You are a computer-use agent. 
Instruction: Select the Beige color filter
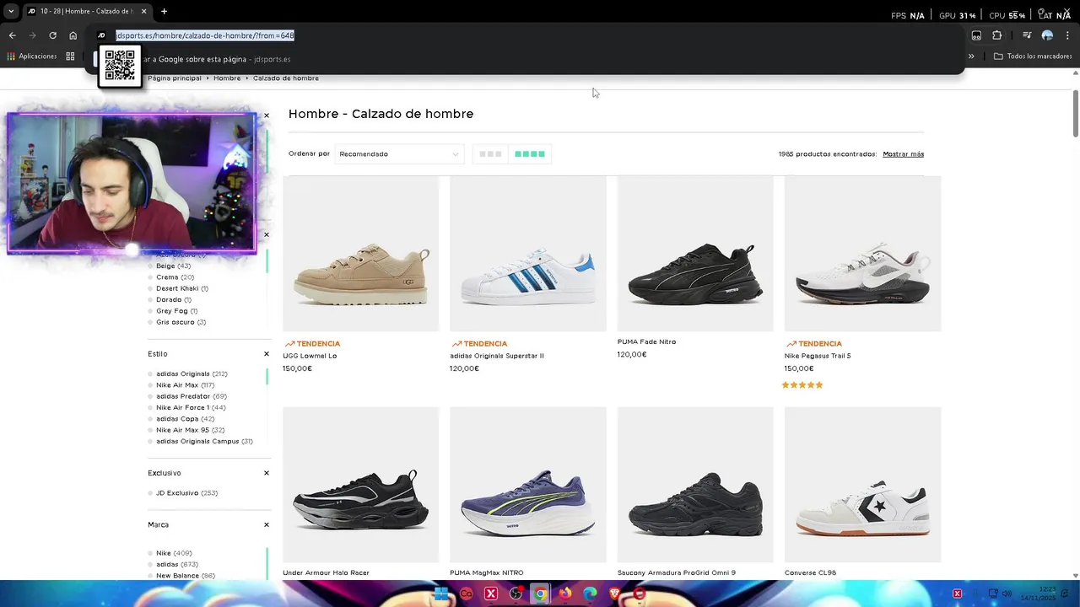[151, 266]
